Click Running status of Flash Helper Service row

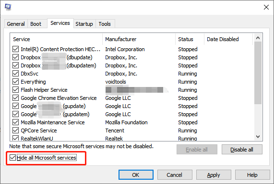[x=188, y=90]
